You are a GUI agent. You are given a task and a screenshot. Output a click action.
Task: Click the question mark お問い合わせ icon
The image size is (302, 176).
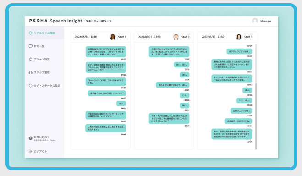tap(30, 138)
